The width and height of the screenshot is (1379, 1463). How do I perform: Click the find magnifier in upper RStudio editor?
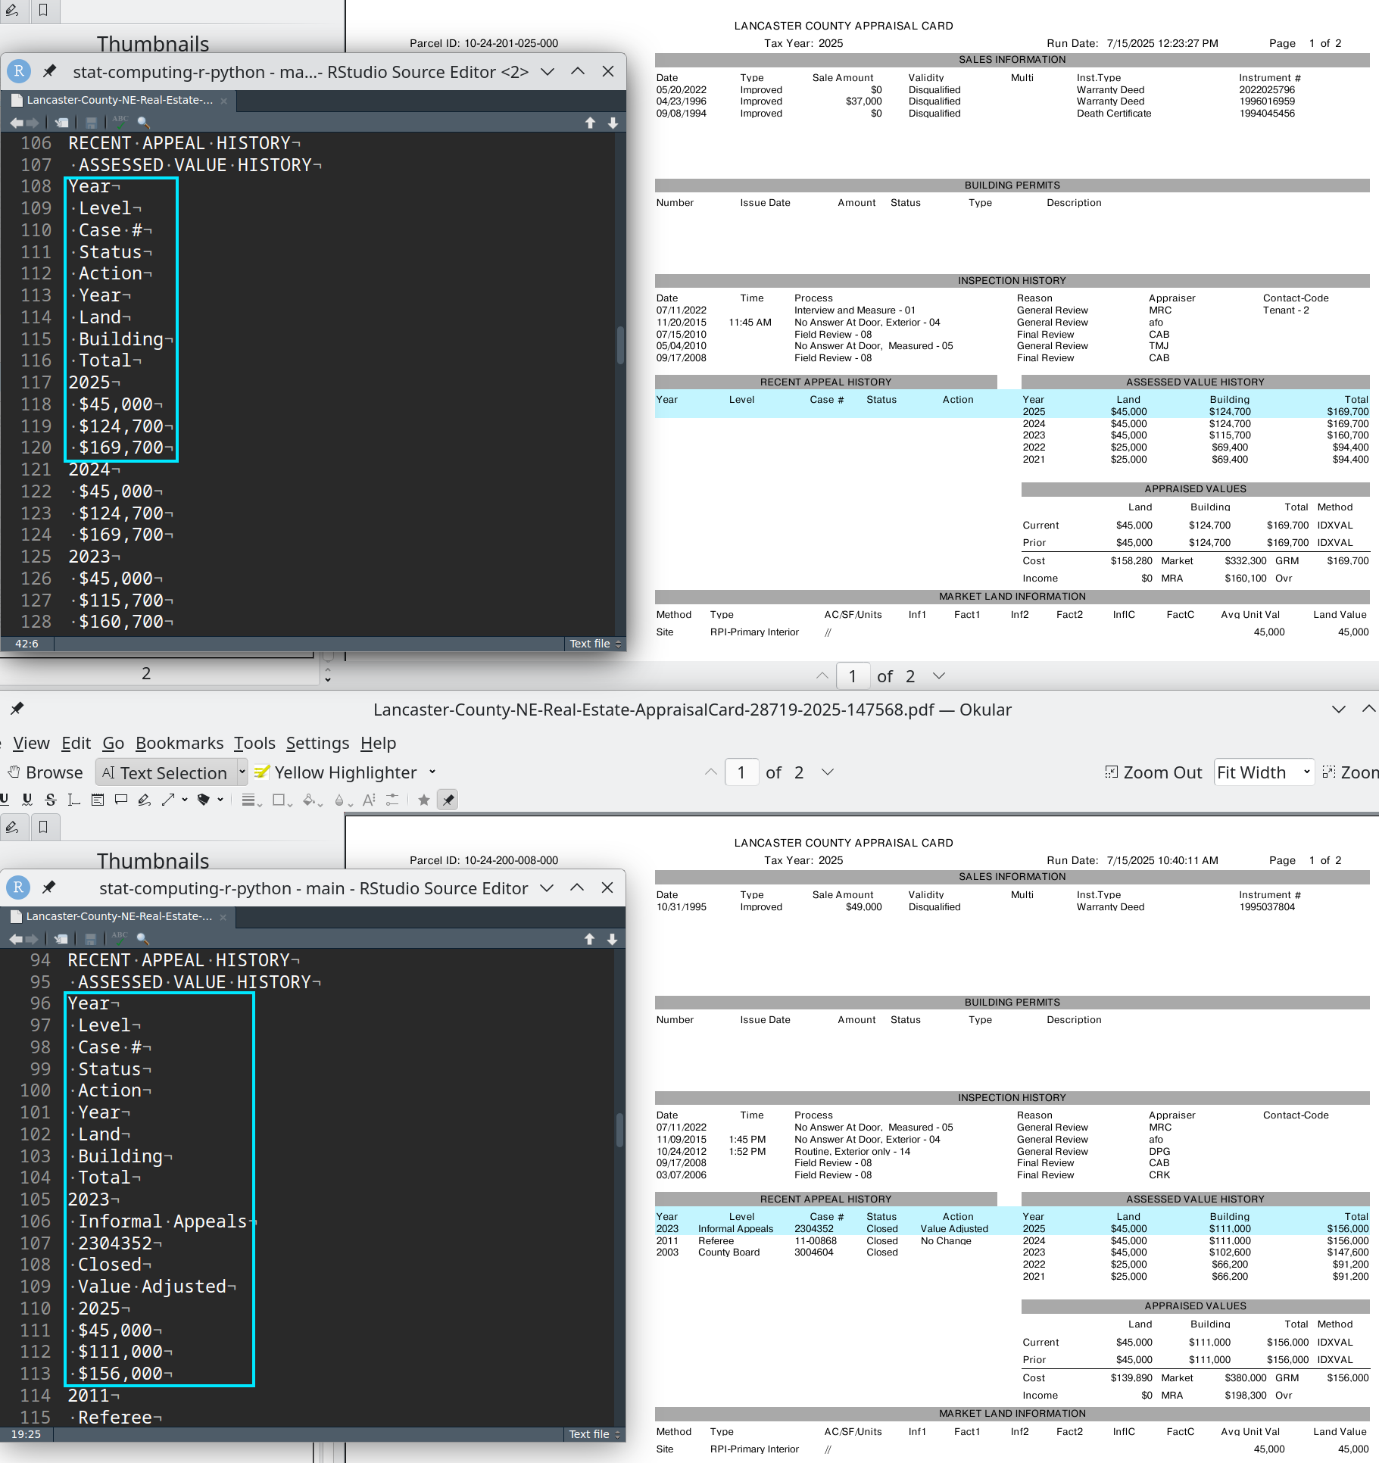click(x=143, y=123)
